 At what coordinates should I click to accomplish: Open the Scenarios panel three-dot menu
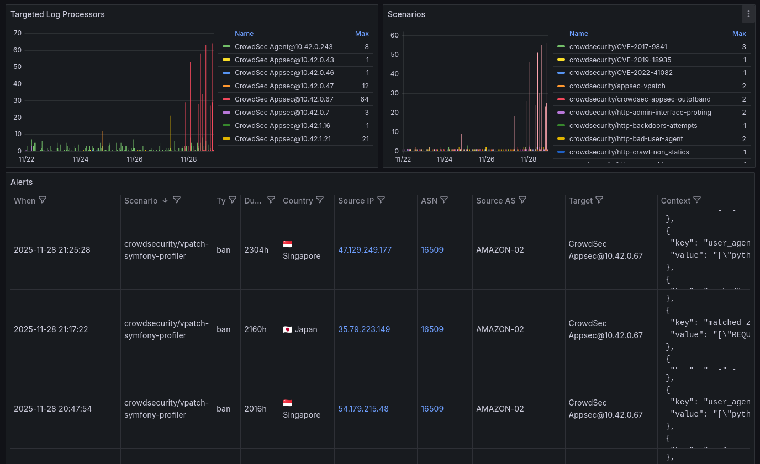coord(748,14)
